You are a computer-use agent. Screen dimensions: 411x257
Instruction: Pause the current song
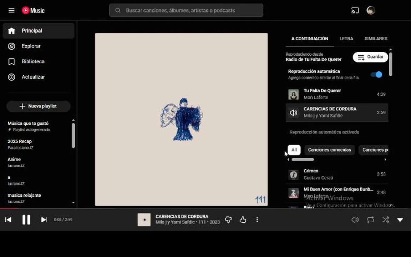pyautogui.click(x=26, y=220)
